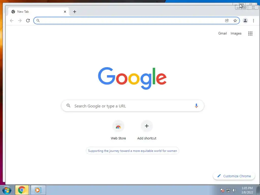Viewport: 260px width, 195px height.
Task: Open the network status tray icon
Action: point(228,190)
